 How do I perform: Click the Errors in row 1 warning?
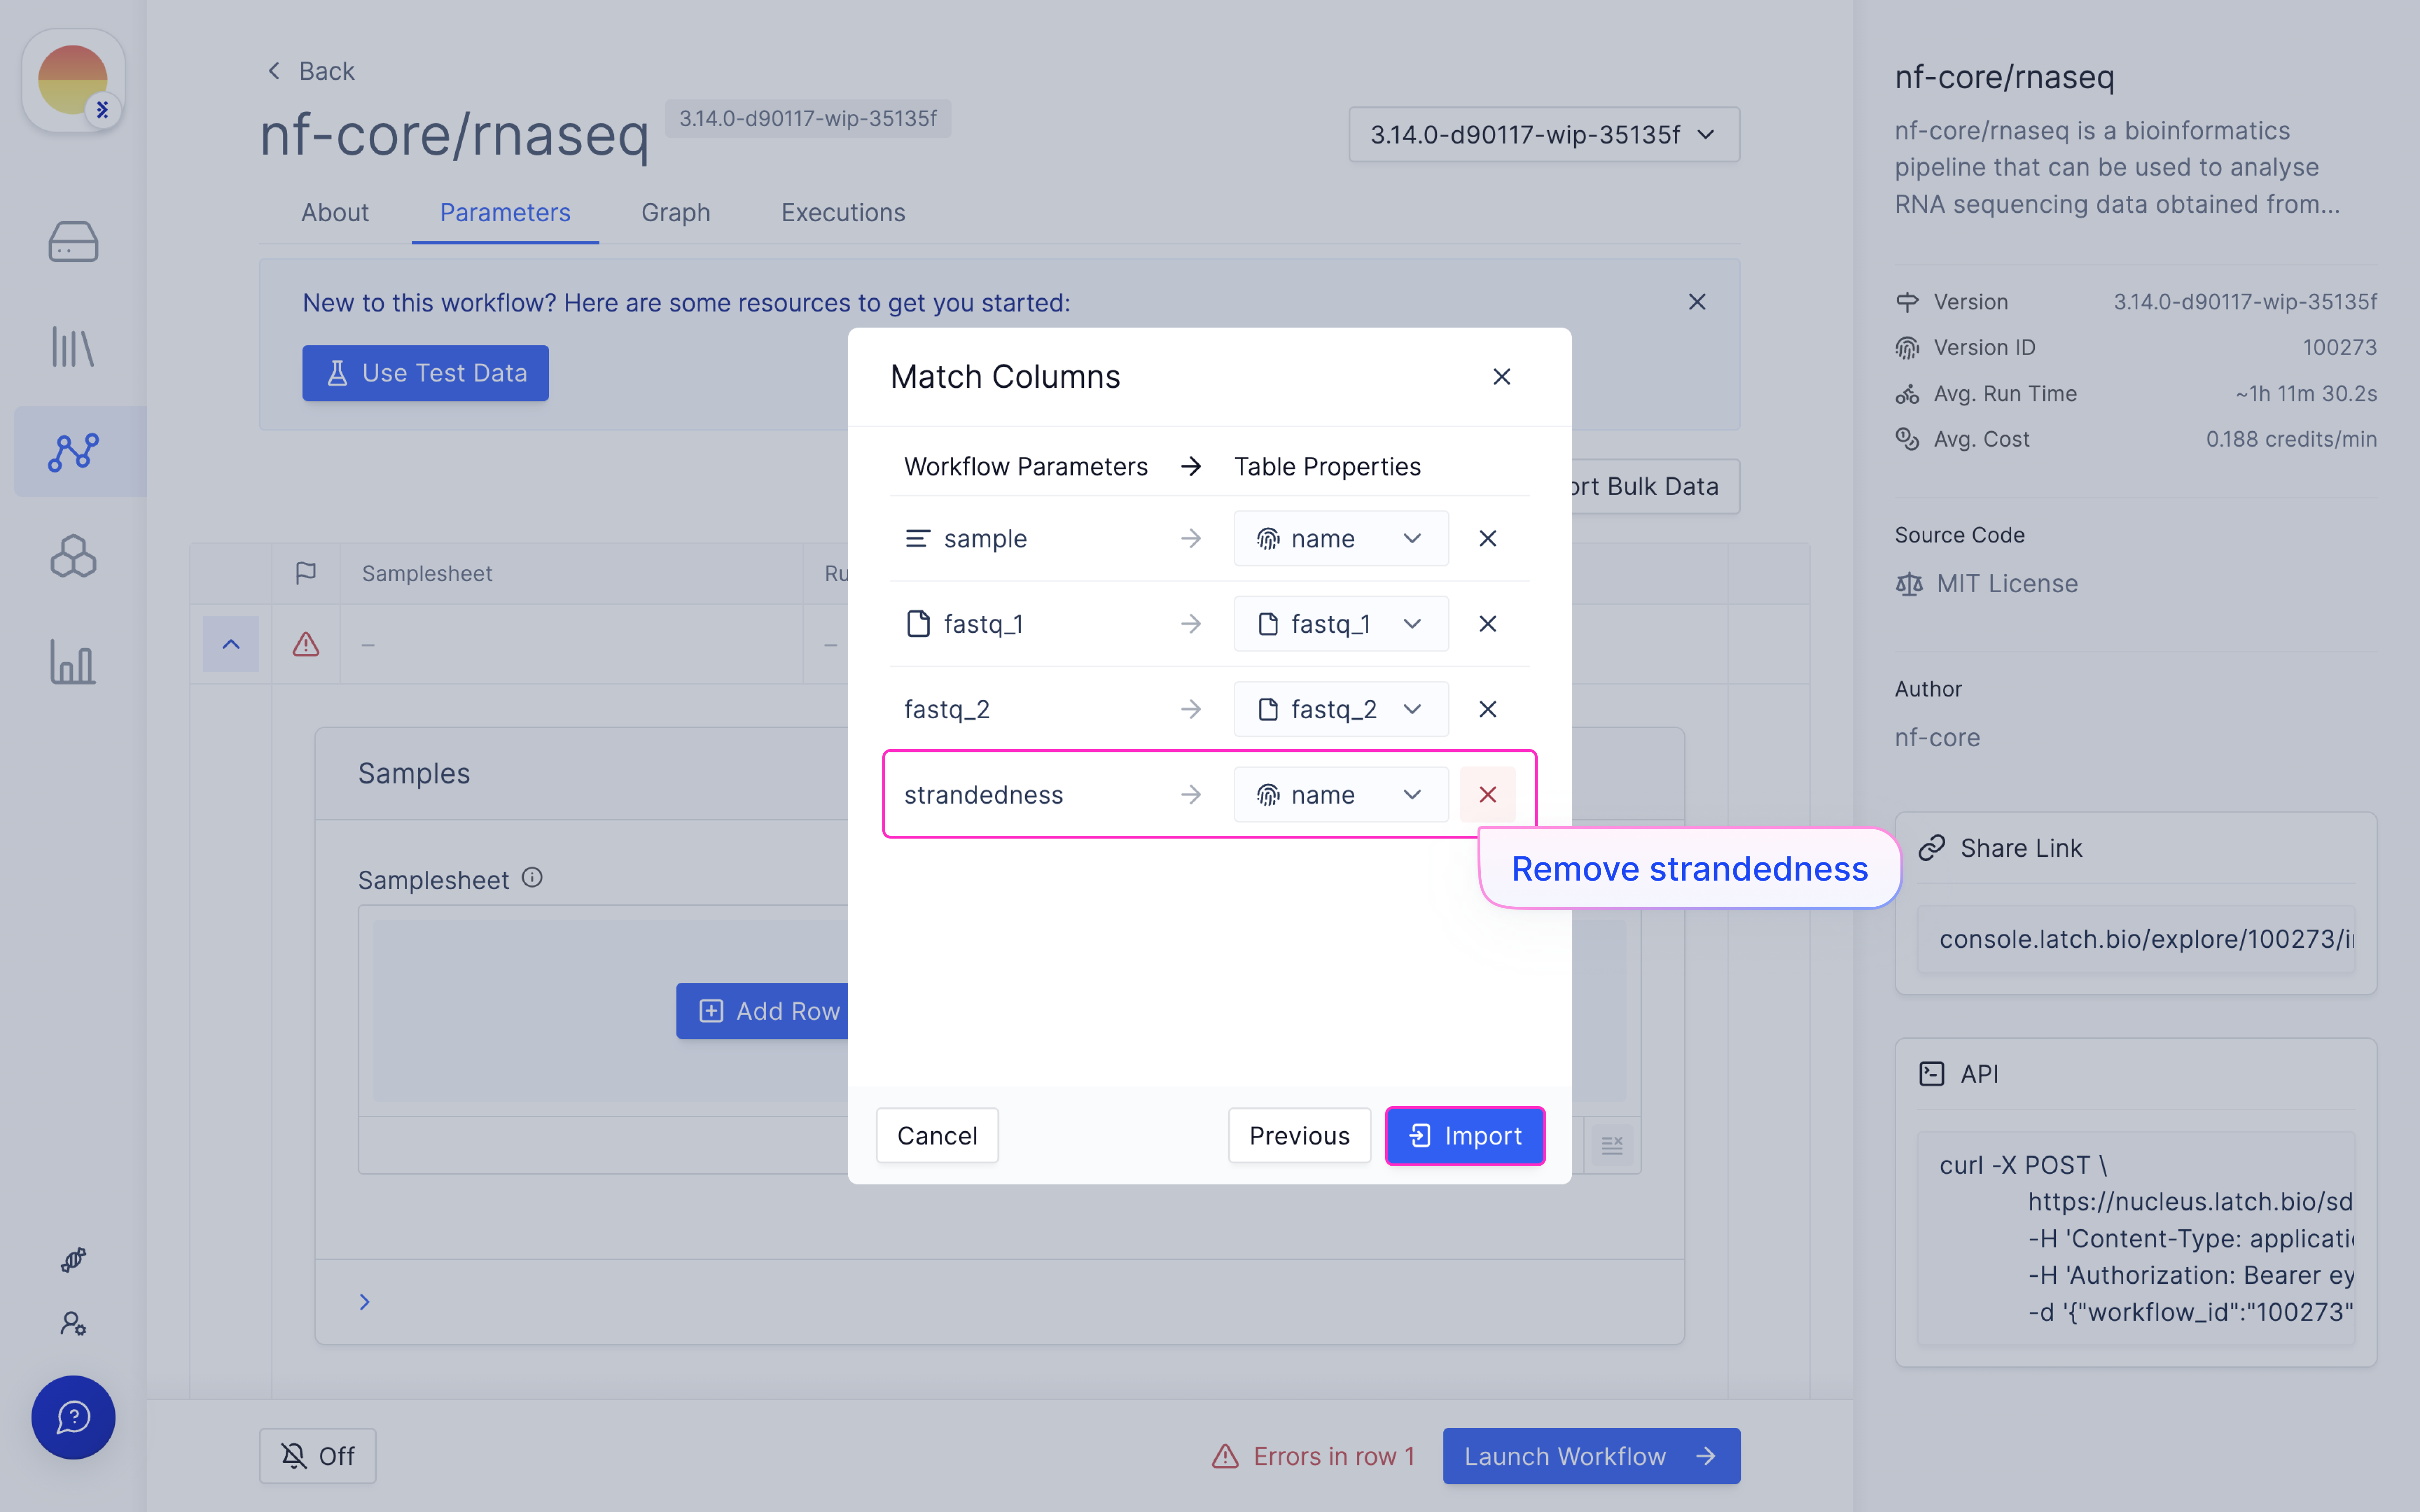[x=1314, y=1456]
